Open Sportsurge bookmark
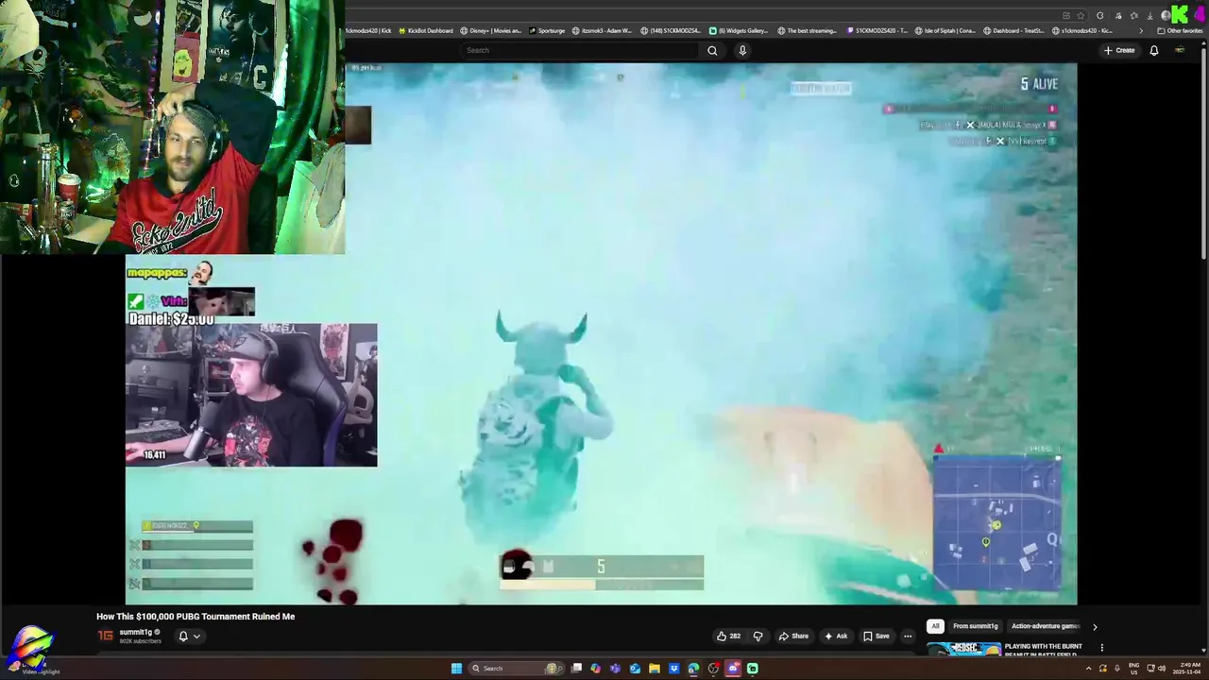1209x680 pixels. coord(547,30)
